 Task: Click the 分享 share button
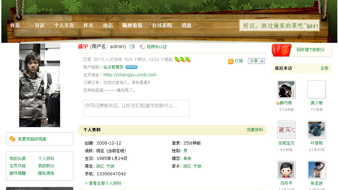pos(254,61)
